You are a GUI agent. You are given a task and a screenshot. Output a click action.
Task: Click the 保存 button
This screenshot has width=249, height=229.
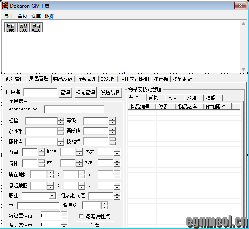95,225
